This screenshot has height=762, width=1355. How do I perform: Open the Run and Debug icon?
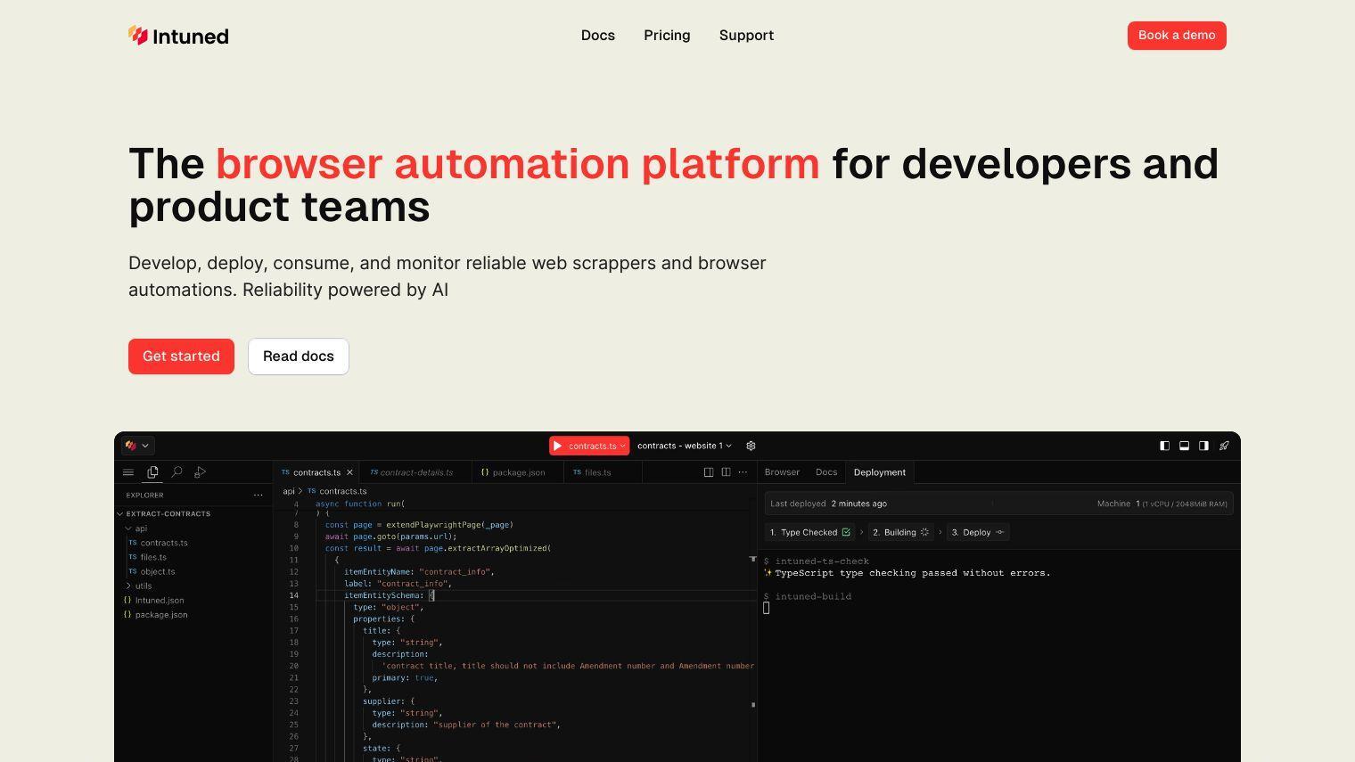point(201,472)
